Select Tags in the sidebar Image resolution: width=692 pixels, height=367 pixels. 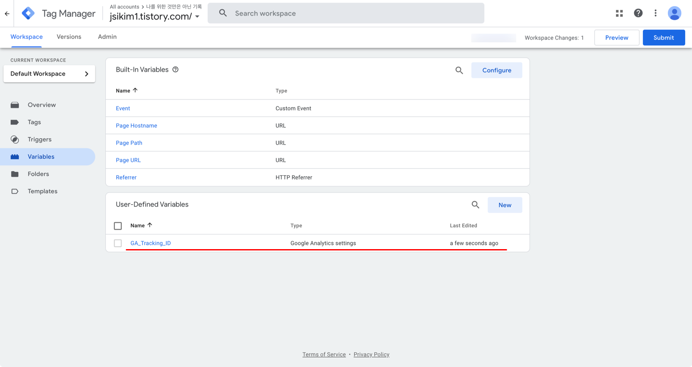34,122
